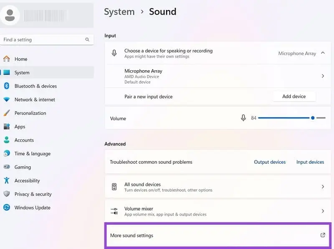Collapse the input device chooser chevron

pos(323,53)
